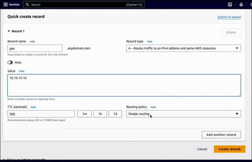Open the CloudShell terminal icon
Screen dimensions: 252x162
point(230,5)
